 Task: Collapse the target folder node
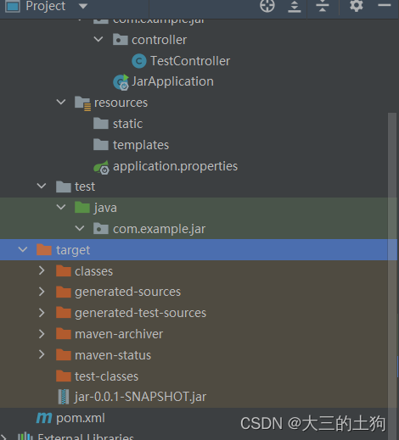[23, 249]
